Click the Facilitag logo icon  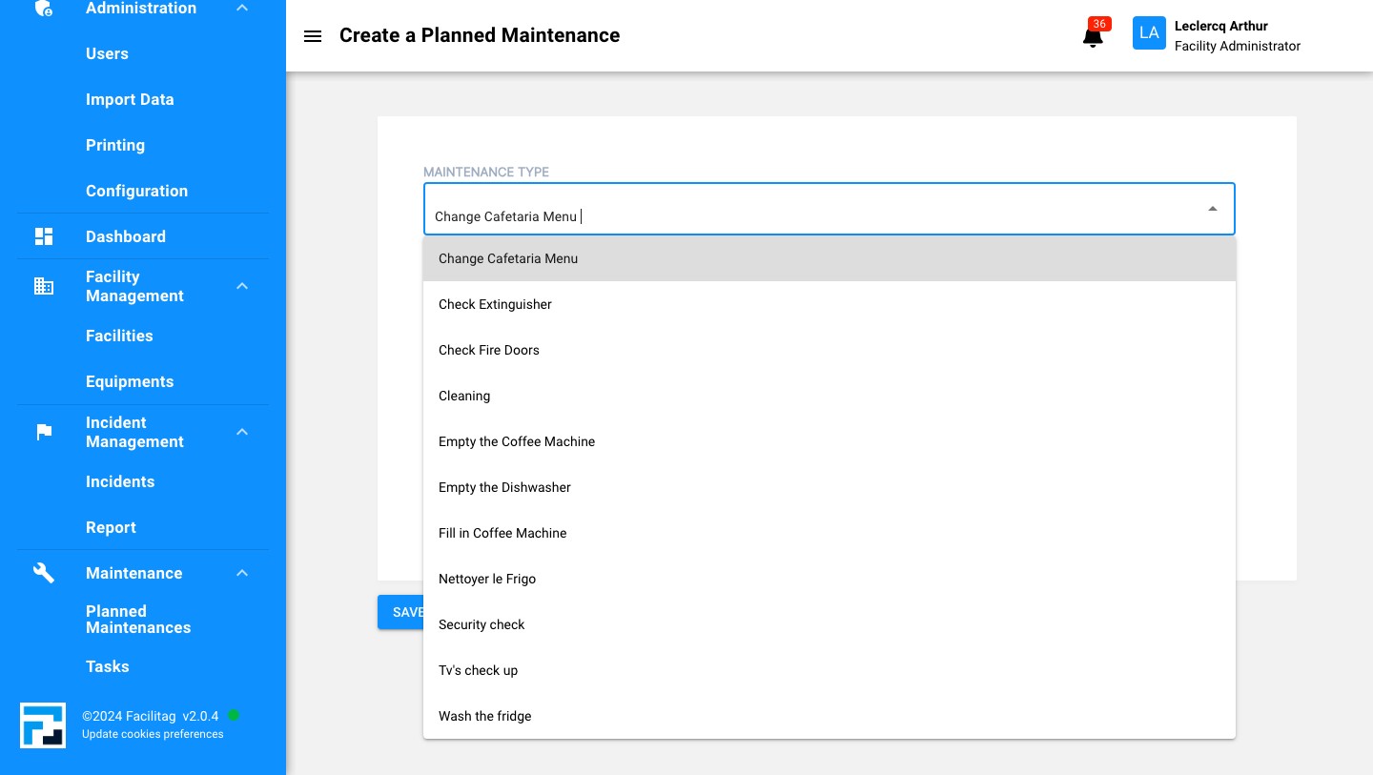click(43, 725)
